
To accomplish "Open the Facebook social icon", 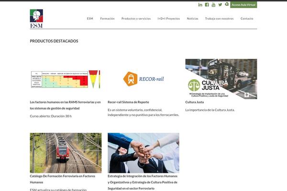I will point(207,5).
